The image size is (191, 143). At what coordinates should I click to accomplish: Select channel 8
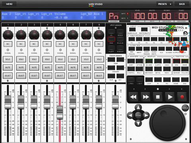tap(99, 75)
